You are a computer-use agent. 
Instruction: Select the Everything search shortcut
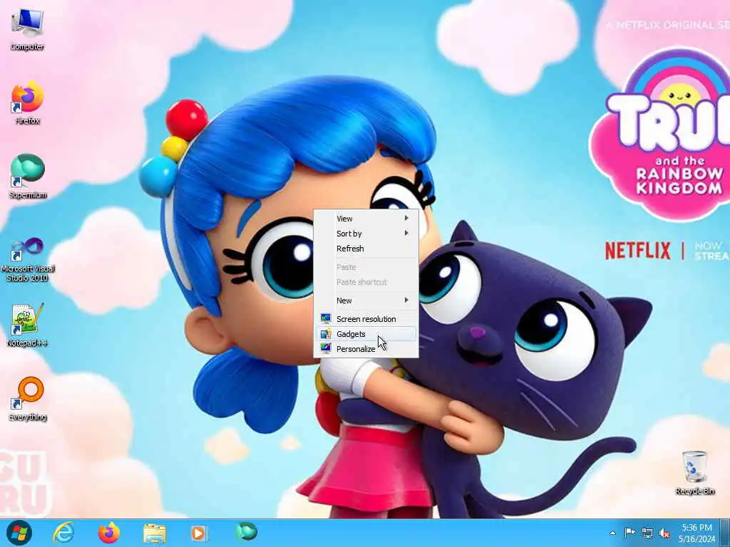click(28, 399)
